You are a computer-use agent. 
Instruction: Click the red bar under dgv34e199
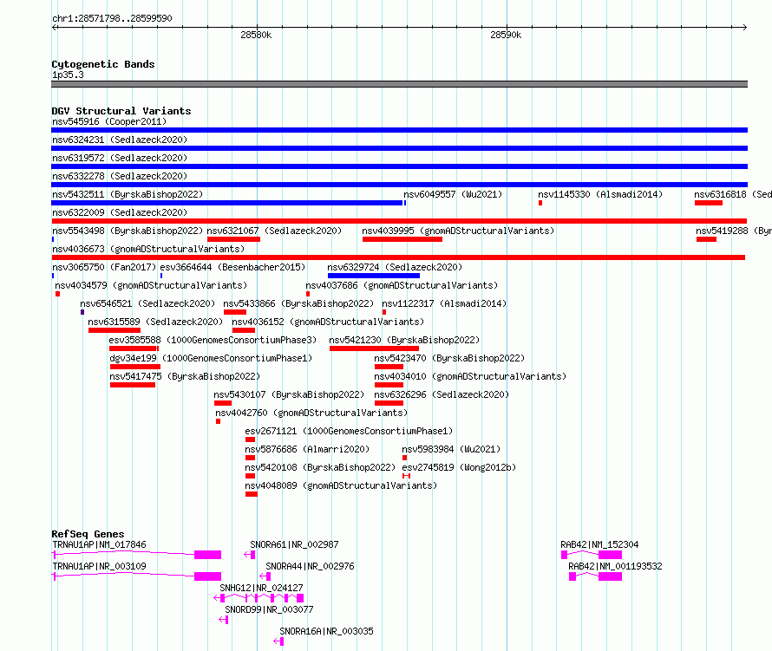point(135,367)
